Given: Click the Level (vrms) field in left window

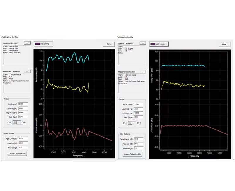Looking at the screenshot, I should click(23, 104).
